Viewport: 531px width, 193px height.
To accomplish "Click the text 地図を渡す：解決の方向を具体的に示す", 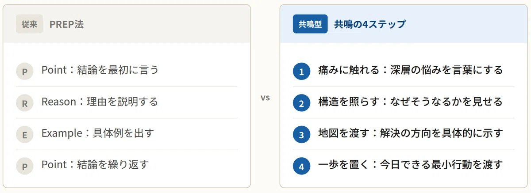I will [x=411, y=133].
